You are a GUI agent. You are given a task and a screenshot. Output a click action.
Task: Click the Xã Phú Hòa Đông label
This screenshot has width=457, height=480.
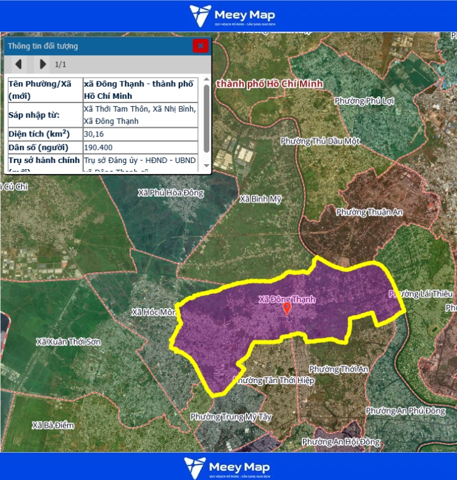[x=170, y=193]
